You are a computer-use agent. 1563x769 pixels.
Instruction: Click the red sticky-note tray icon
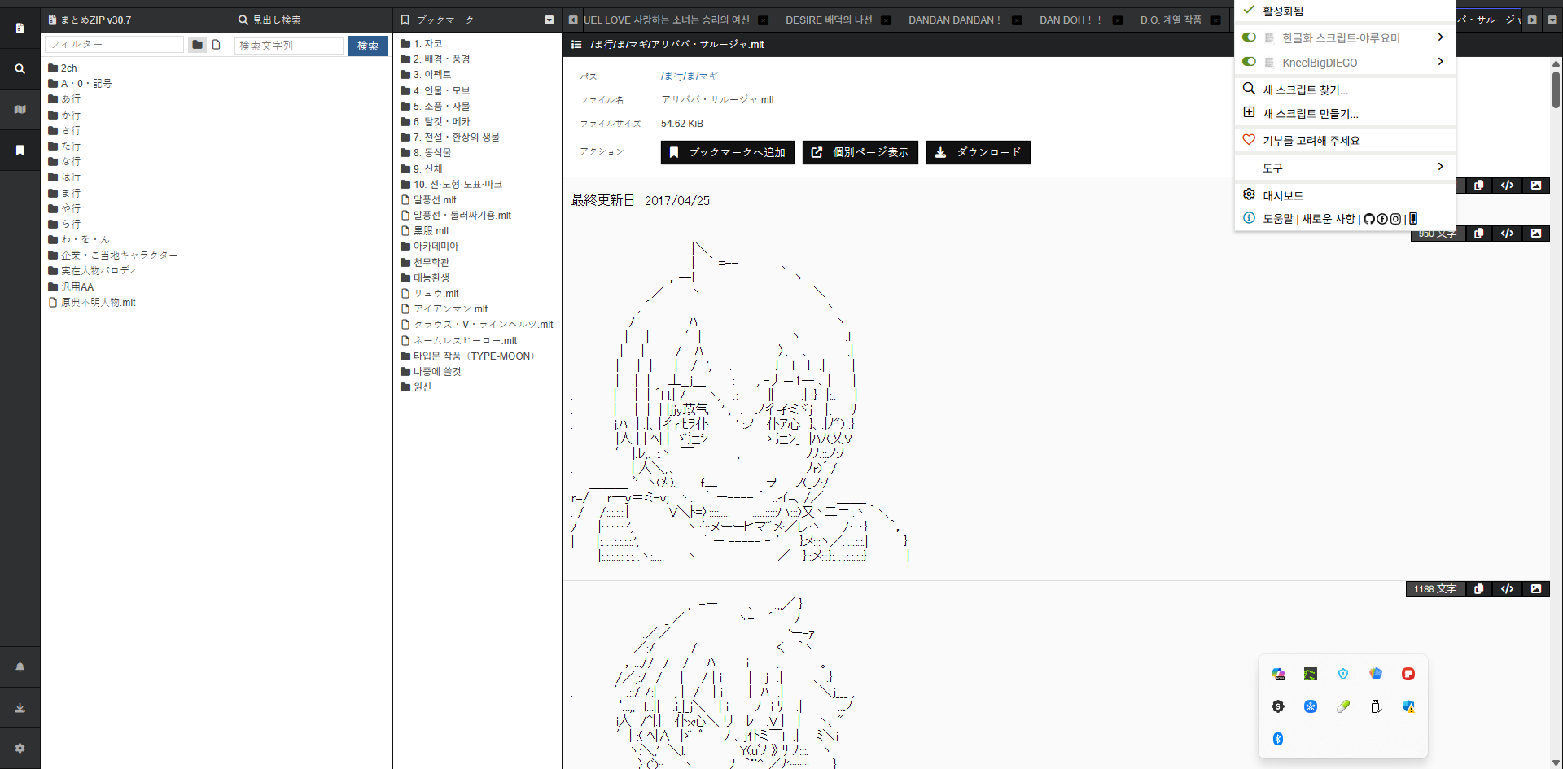pos(1408,674)
